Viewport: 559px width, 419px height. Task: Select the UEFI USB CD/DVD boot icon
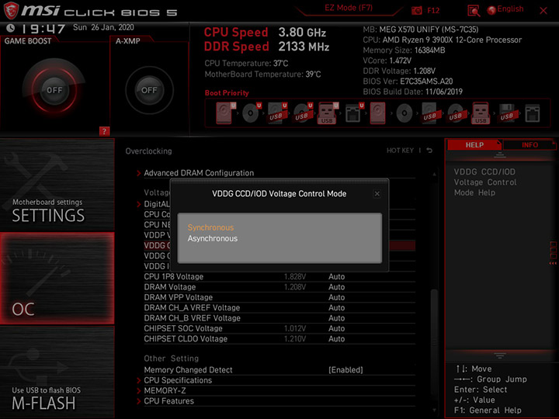(x=303, y=113)
